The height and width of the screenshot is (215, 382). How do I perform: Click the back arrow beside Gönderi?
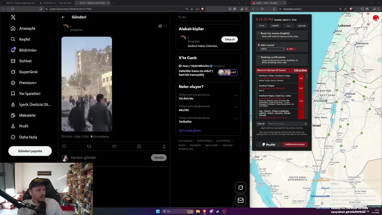(x=63, y=17)
